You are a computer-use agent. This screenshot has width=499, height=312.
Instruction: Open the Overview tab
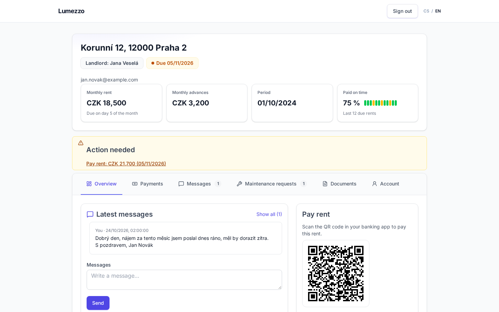pyautogui.click(x=102, y=184)
